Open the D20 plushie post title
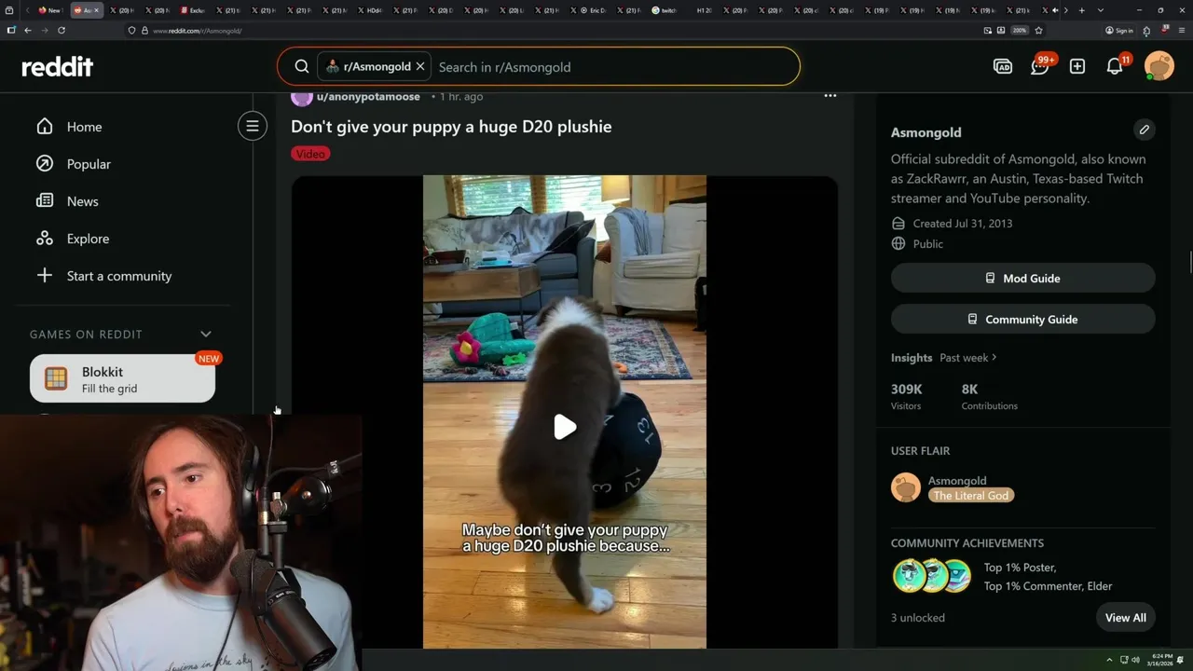The image size is (1193, 671). tap(451, 127)
